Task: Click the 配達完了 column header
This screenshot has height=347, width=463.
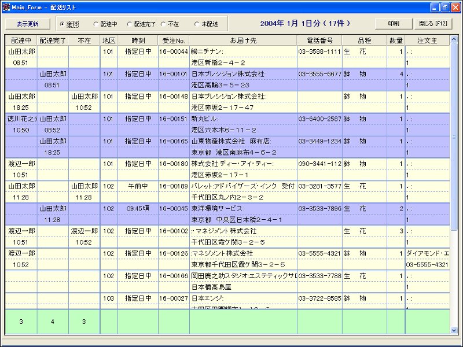Action: tap(53, 40)
